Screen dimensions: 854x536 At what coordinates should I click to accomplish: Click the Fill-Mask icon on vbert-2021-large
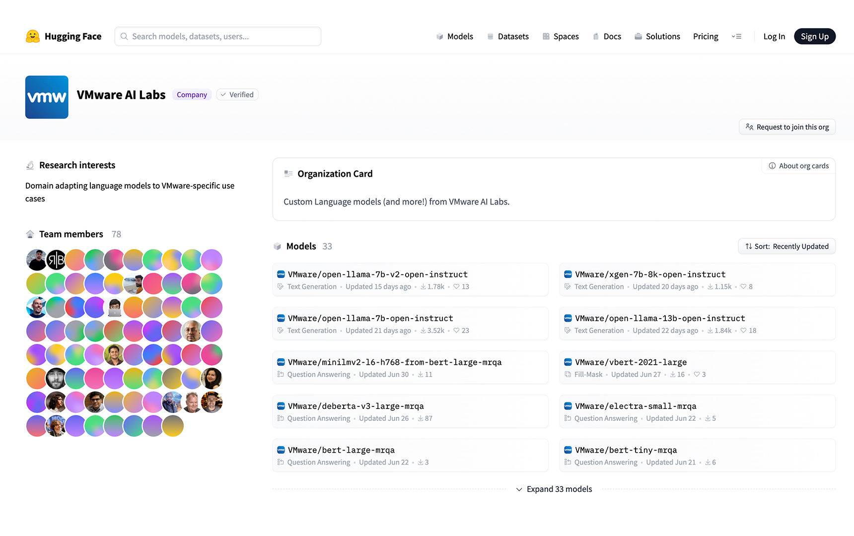tap(568, 375)
